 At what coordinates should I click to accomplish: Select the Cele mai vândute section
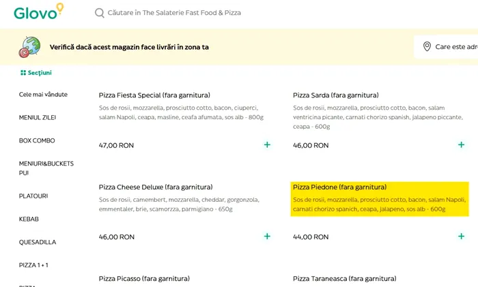coord(43,95)
